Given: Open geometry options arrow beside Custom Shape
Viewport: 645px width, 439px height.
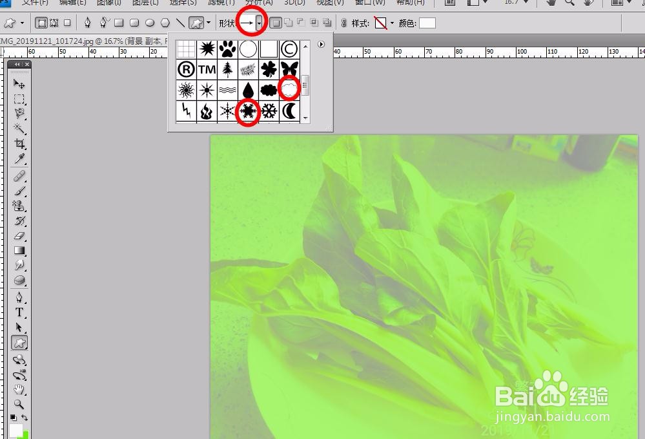Looking at the screenshot, I should point(209,23).
